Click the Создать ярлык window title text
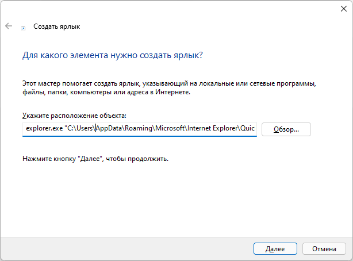The width and height of the screenshot is (353, 261). [57, 26]
